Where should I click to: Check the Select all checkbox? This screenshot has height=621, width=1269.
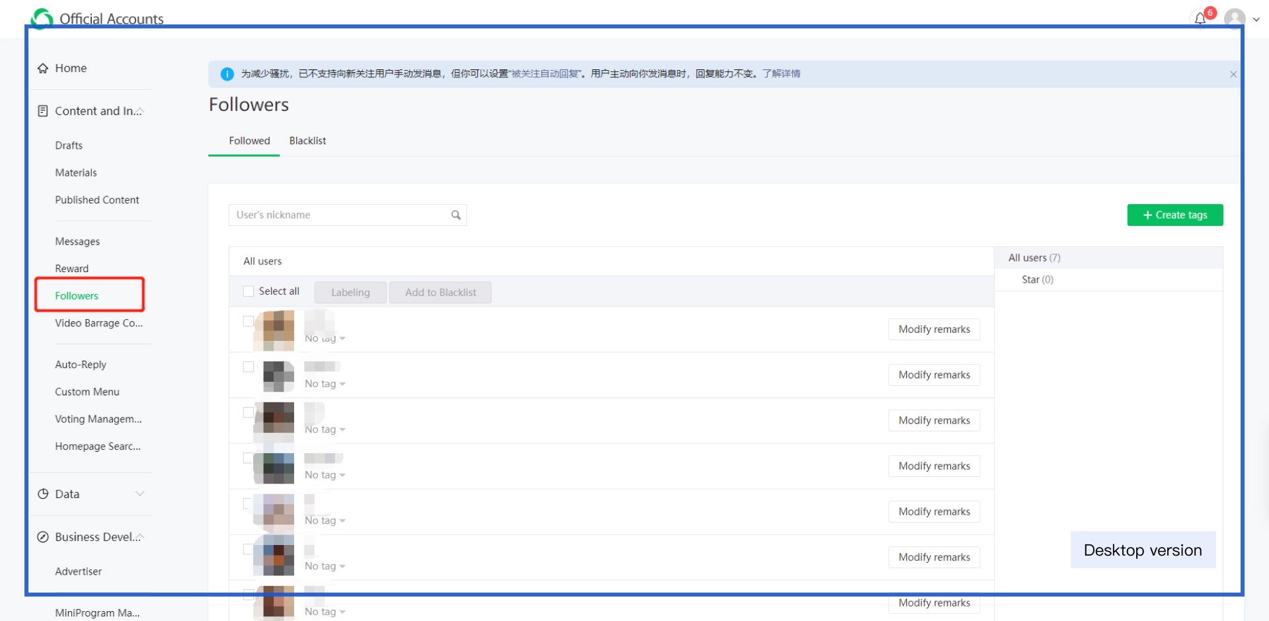(x=249, y=291)
